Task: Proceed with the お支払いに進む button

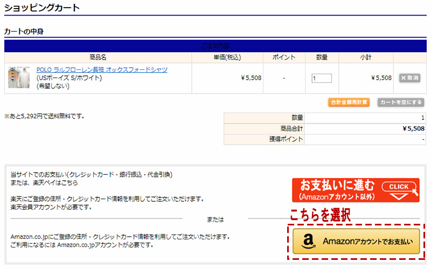Action: 356,190
